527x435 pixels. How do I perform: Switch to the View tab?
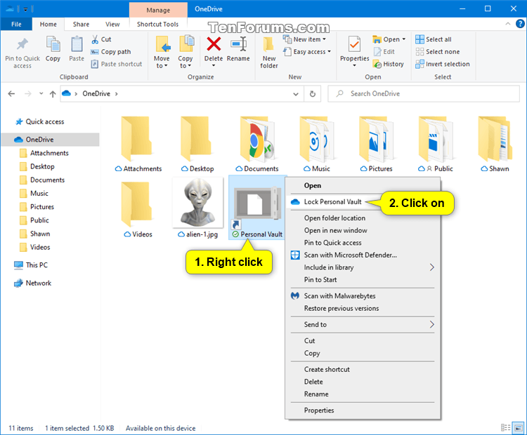(x=112, y=24)
